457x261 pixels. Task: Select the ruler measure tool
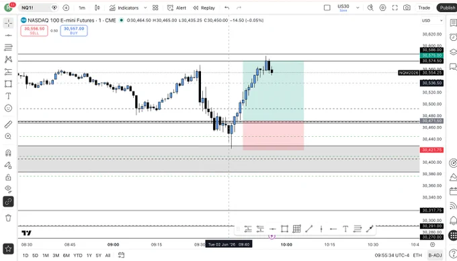pyautogui.click(x=8, y=124)
